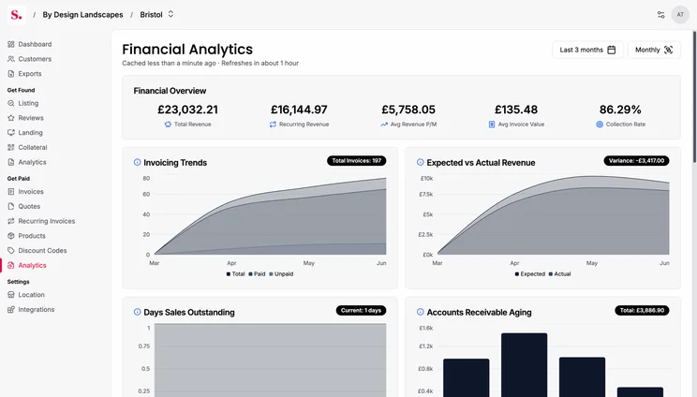Toggle the Expected series in revenue legend
The width and height of the screenshot is (697, 397).
tap(530, 274)
